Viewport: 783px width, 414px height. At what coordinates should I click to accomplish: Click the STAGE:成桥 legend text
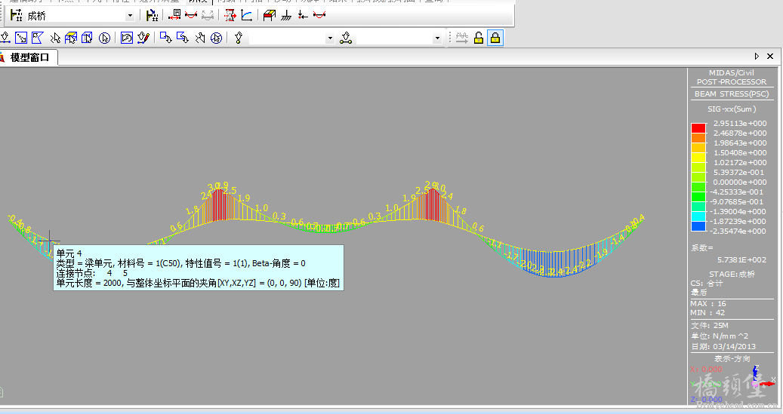[x=732, y=274]
